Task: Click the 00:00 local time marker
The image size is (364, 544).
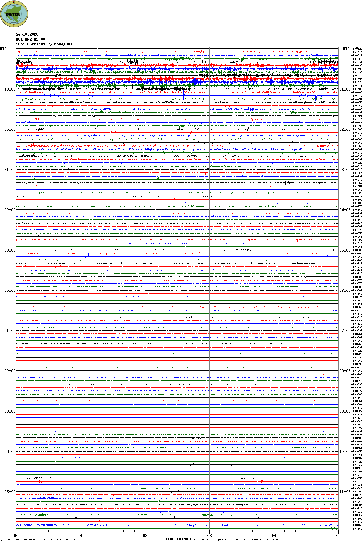Action: tap(10, 291)
